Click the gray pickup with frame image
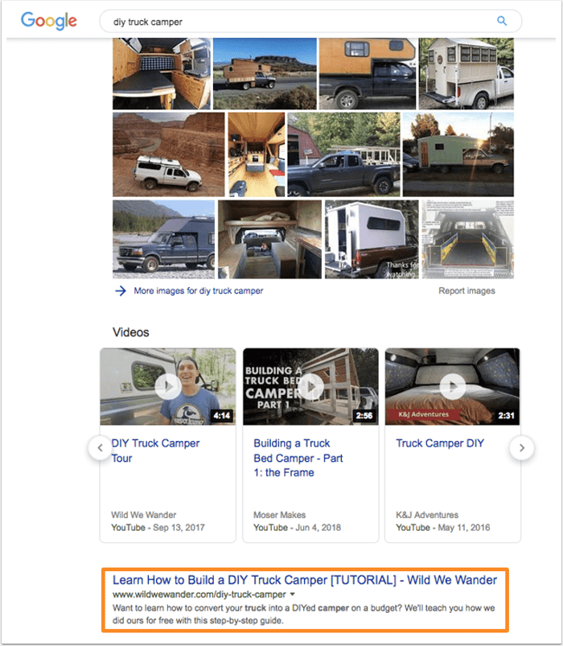This screenshot has width=563, height=646. pyautogui.click(x=343, y=154)
